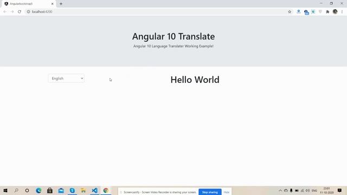This screenshot has height=195, width=347.
Task: Open Chrome's three-dot menu
Action: [342, 12]
